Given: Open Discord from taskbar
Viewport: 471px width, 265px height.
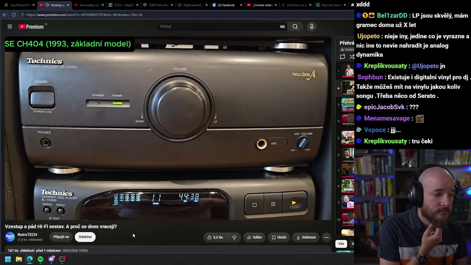Looking at the screenshot, I should click(x=51, y=259).
